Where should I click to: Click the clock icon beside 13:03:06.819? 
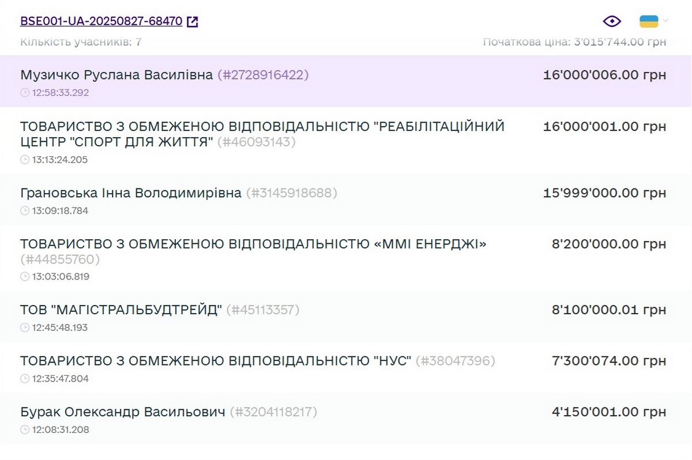tap(25, 277)
